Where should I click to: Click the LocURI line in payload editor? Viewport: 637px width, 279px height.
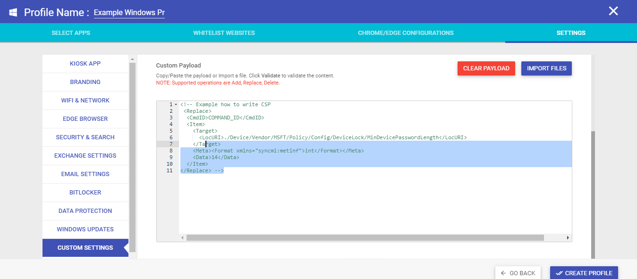coord(333,137)
